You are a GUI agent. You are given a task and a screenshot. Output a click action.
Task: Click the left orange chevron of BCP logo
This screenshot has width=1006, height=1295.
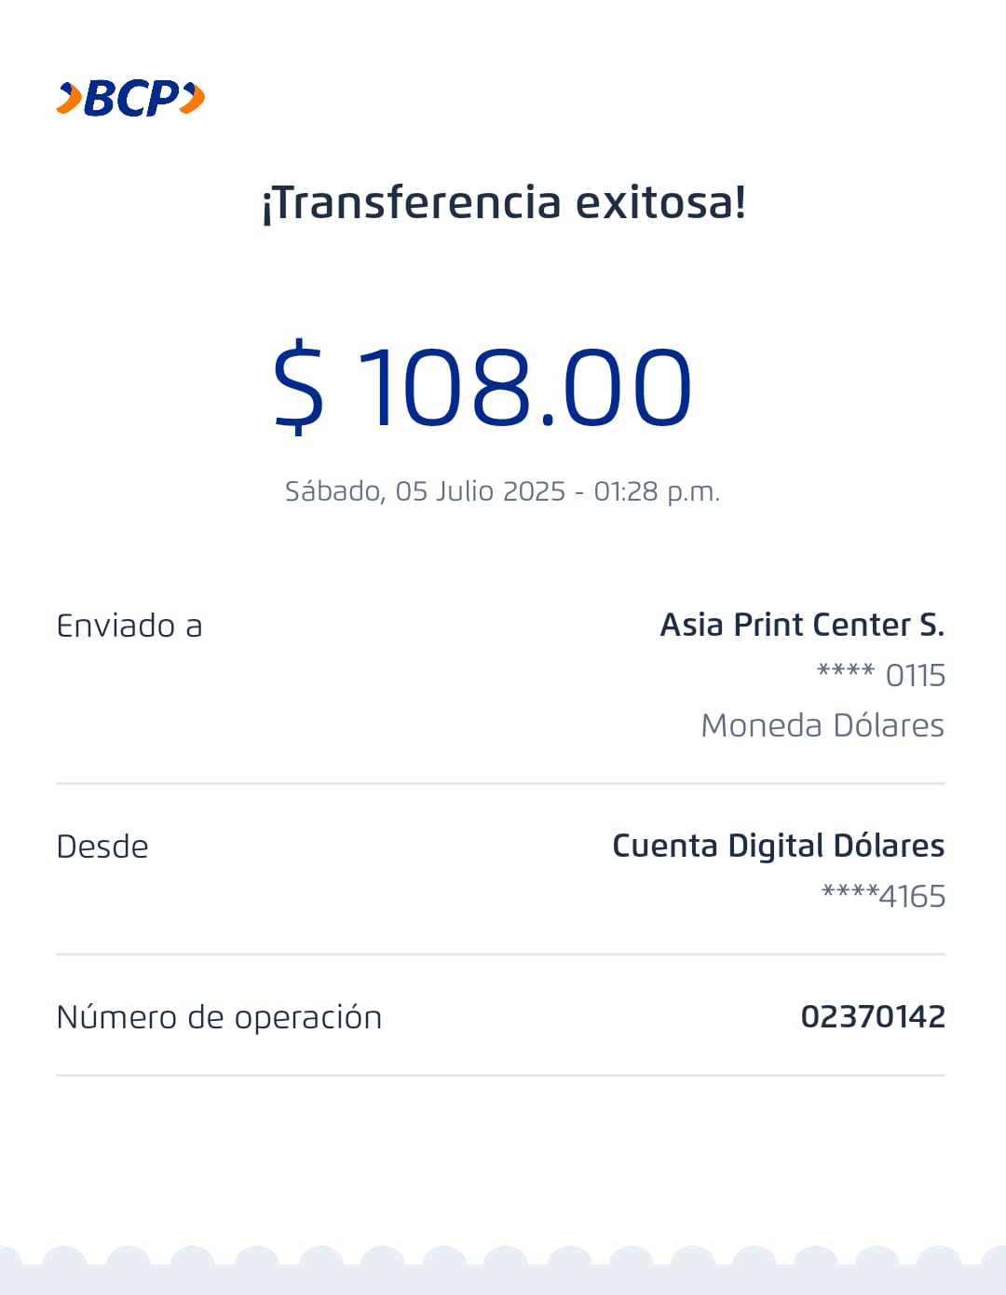[x=69, y=98]
